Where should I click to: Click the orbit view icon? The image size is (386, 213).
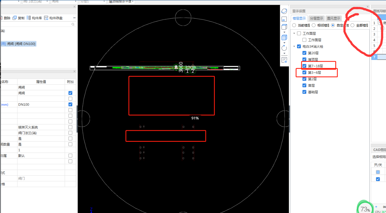(x=284, y=11)
